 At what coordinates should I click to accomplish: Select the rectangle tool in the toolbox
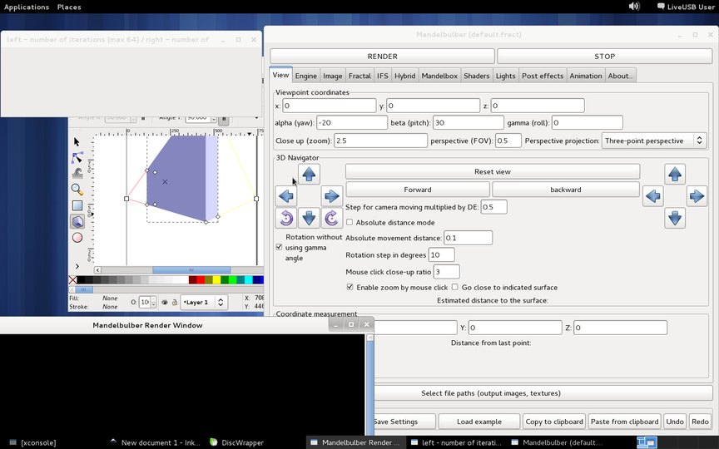tap(77, 205)
